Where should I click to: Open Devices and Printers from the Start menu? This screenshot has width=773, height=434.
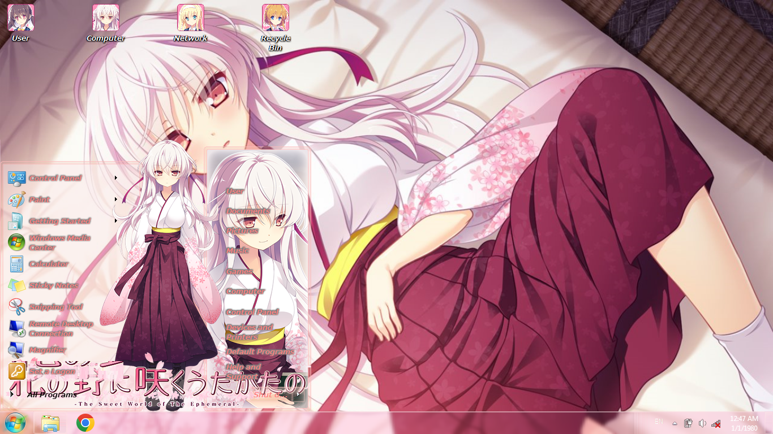tap(249, 332)
